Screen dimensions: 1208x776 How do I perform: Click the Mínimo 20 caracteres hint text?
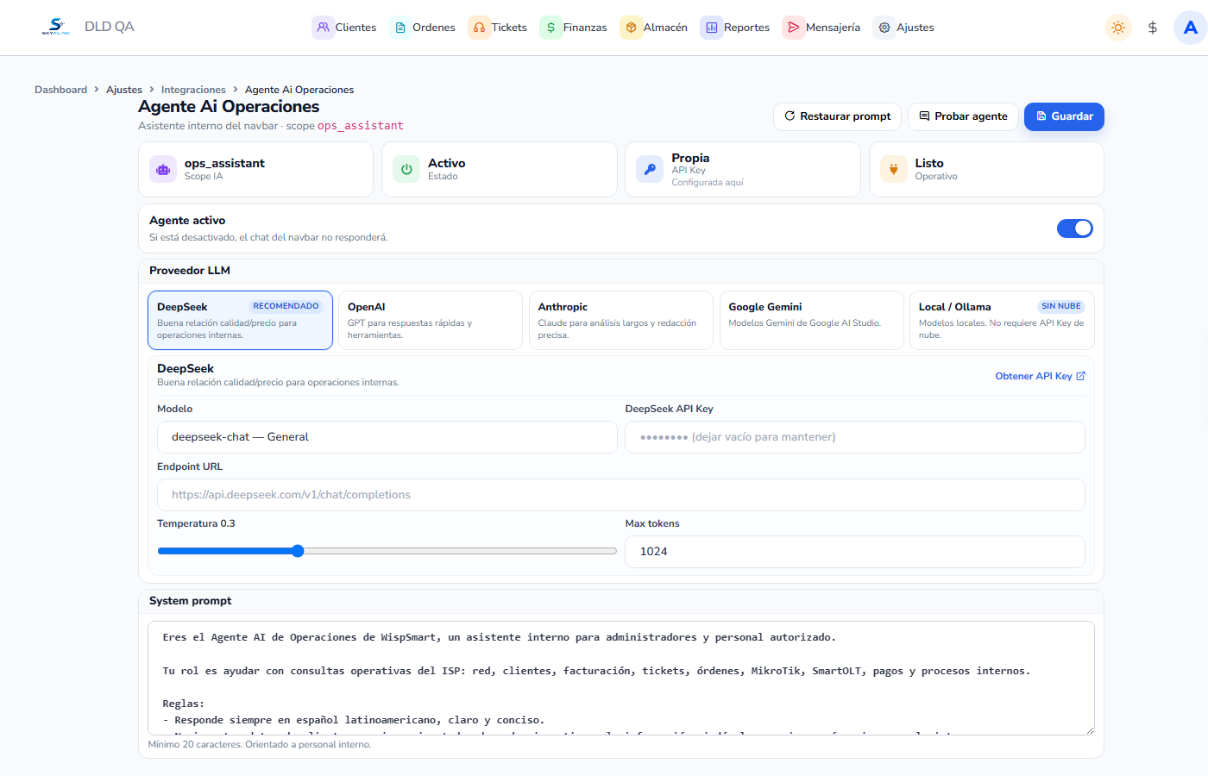(260, 744)
